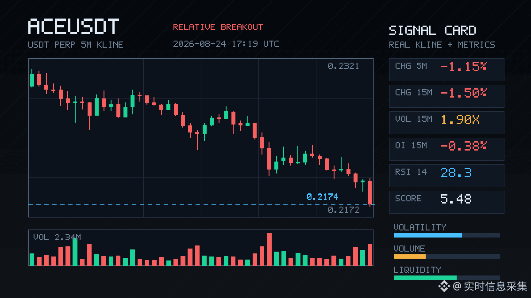Click the CHG 5M metric label
Viewport: 531px width, 298px height.
click(x=411, y=66)
